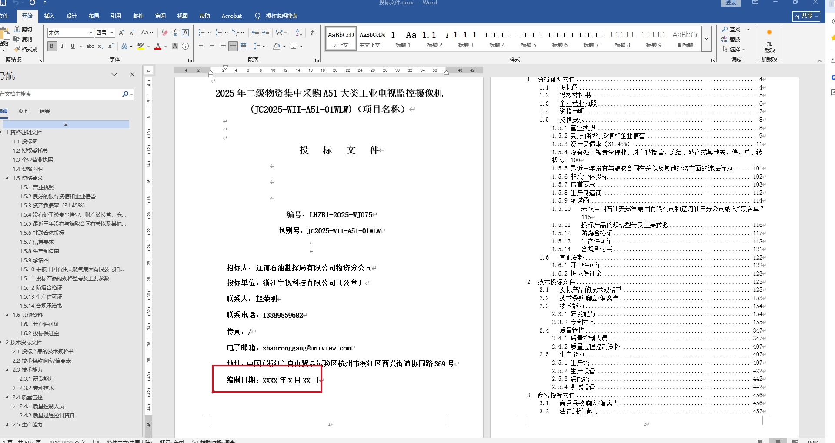
Task: Apply the 标题 1 heading style
Action: 403,38
